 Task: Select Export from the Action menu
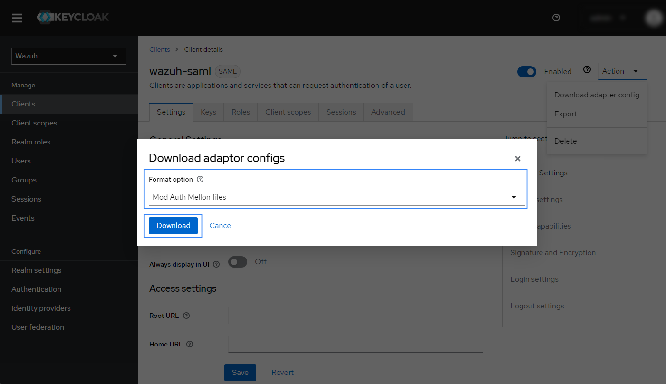(566, 114)
